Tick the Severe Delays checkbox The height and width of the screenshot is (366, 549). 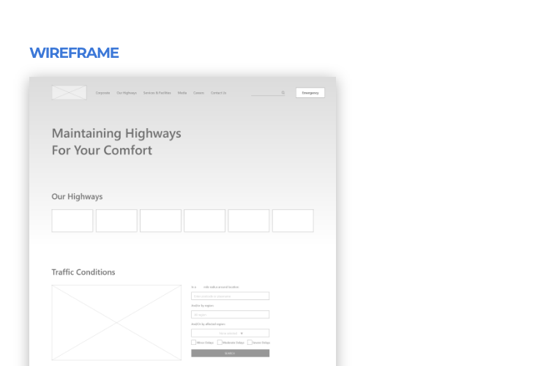click(250, 342)
